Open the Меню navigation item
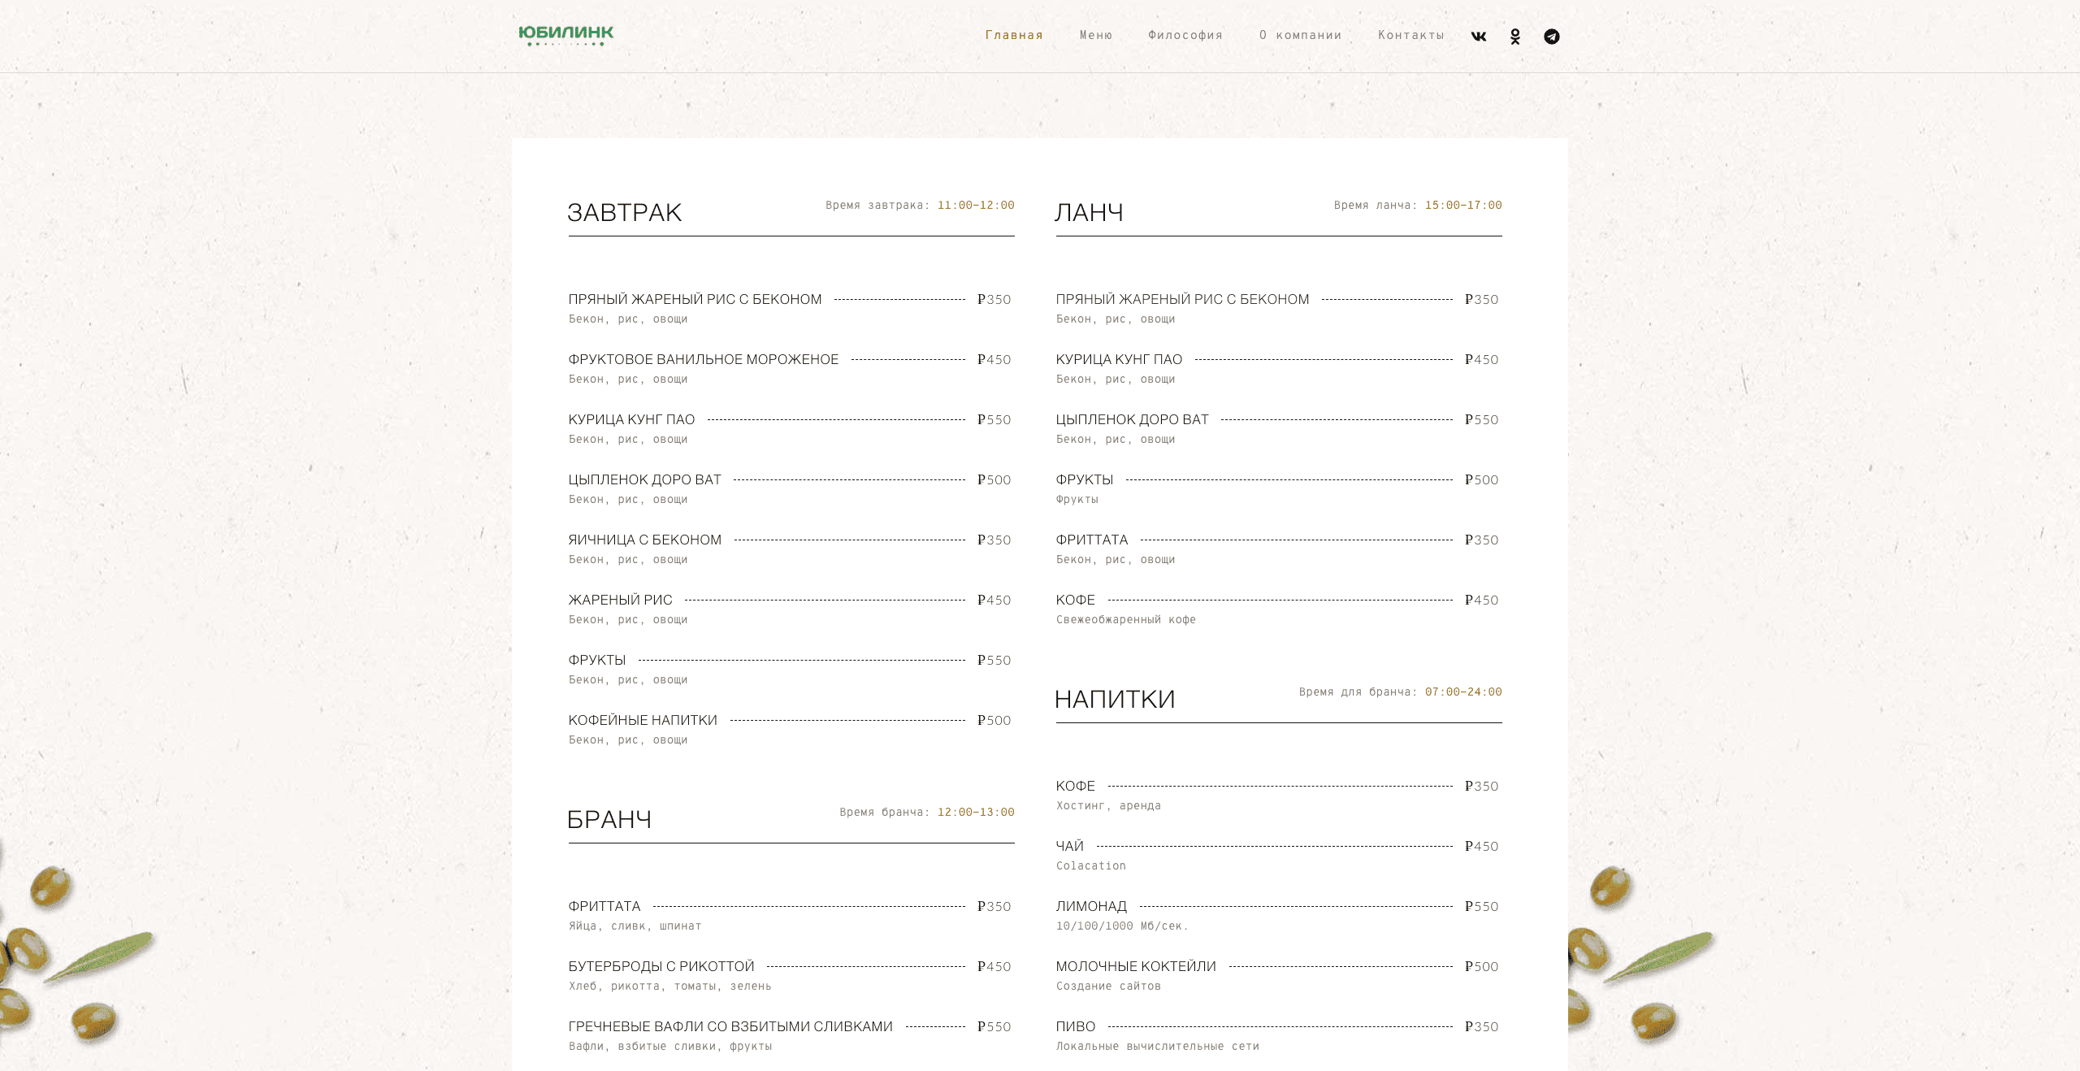This screenshot has width=2080, height=1071. (1095, 35)
